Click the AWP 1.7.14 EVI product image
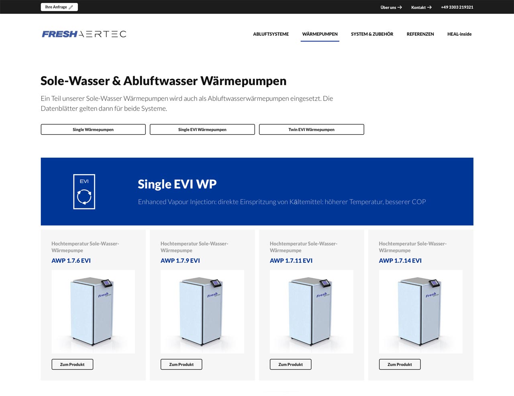This screenshot has width=514, height=396. point(420,312)
